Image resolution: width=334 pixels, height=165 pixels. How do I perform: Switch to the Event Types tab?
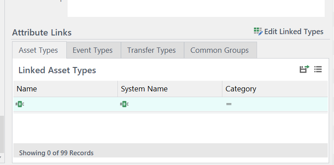click(93, 50)
